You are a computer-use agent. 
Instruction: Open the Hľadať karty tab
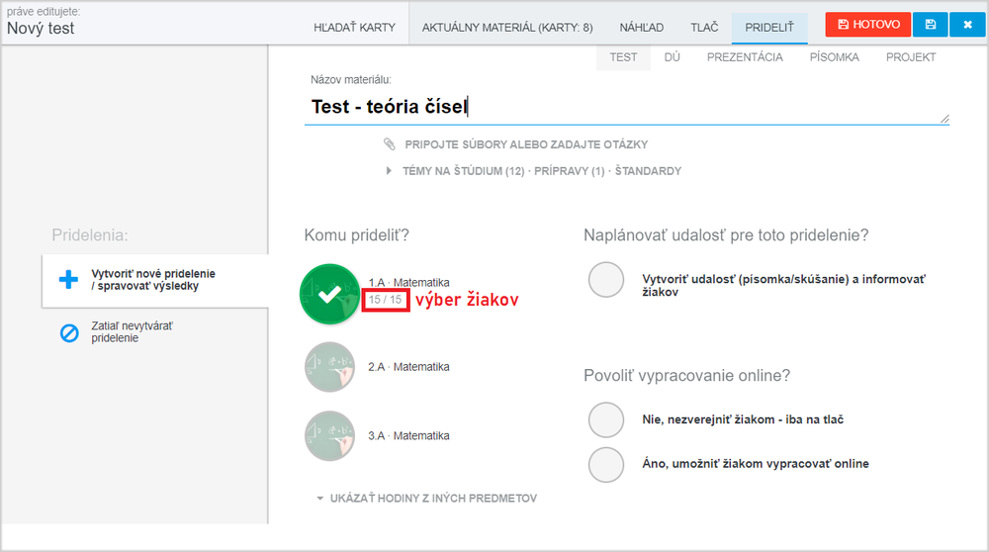tap(354, 27)
